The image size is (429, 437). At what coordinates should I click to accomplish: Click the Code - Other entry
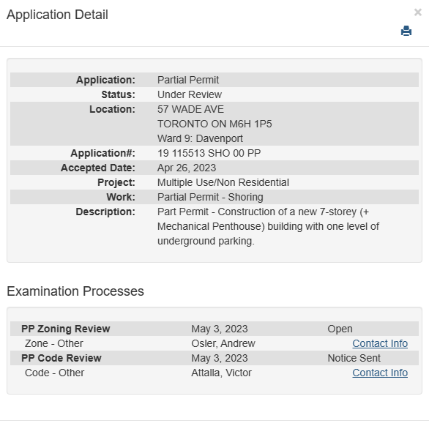click(x=54, y=373)
